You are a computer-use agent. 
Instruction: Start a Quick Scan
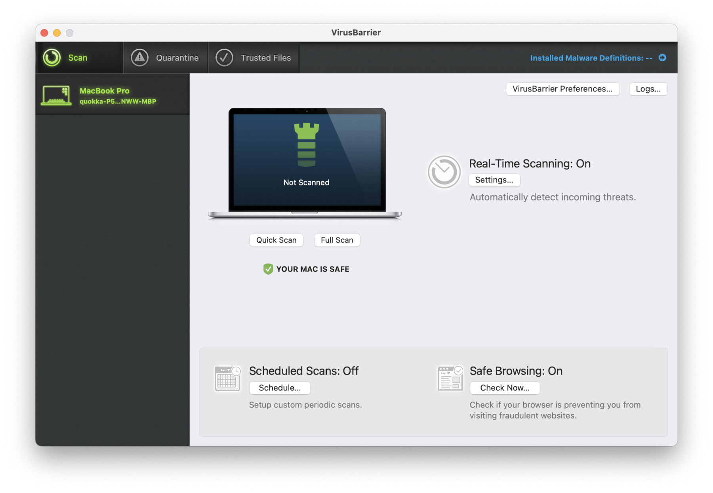[276, 240]
